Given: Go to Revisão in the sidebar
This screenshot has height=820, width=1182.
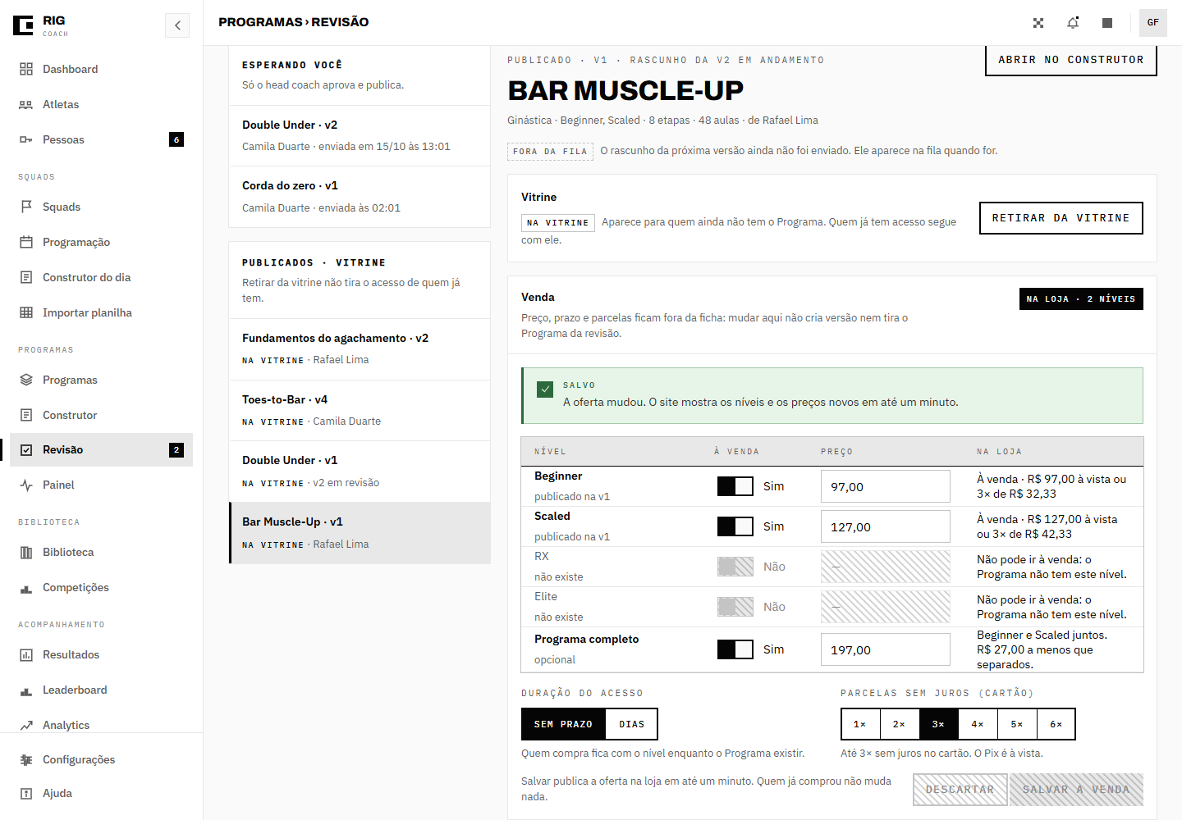Looking at the screenshot, I should click(101, 449).
